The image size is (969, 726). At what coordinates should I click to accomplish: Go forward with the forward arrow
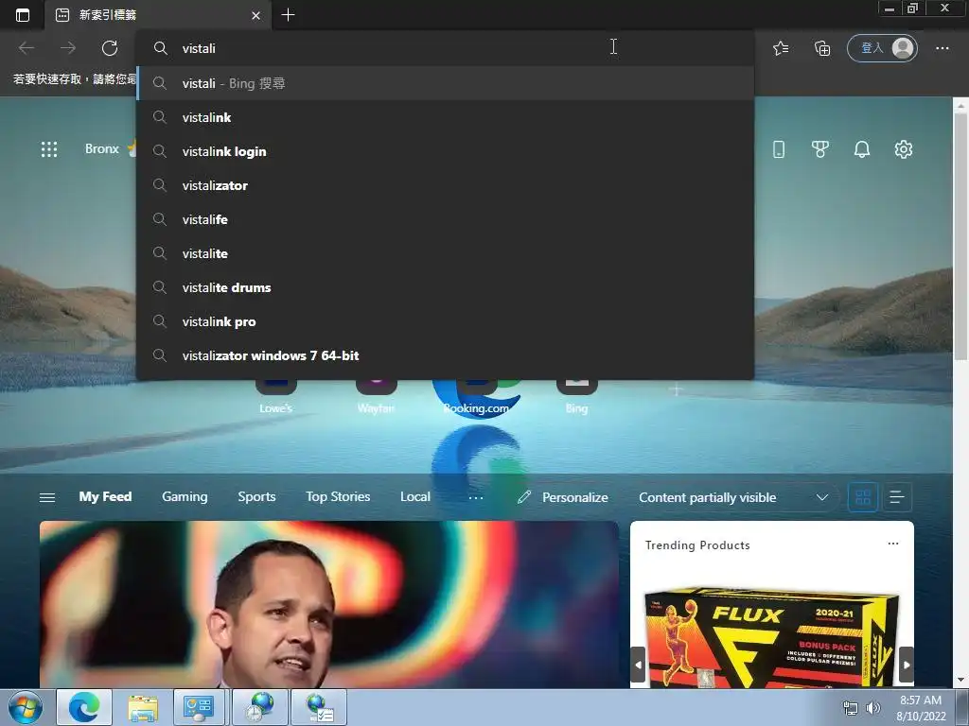tap(68, 48)
